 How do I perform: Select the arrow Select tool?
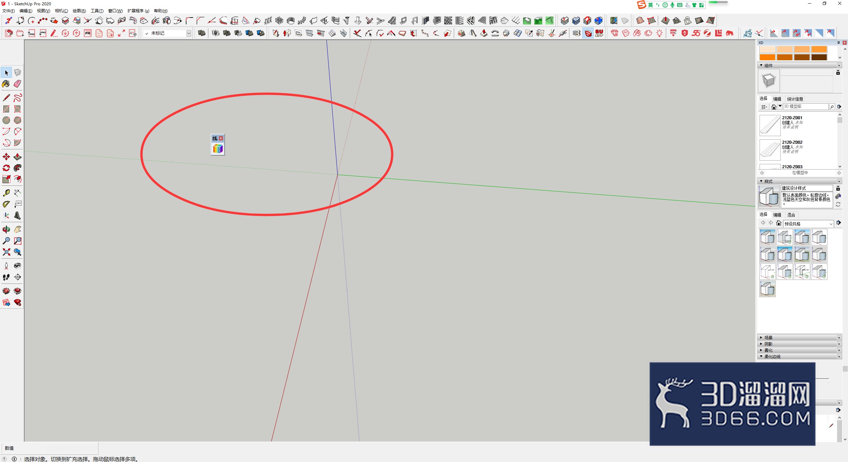[x=6, y=73]
